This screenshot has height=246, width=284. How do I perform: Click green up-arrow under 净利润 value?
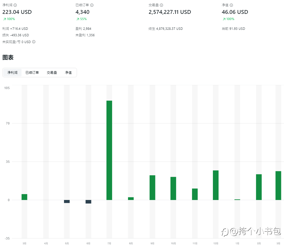[x=5, y=19]
